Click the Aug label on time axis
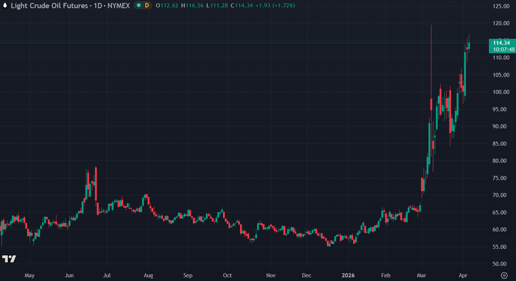The height and width of the screenshot is (281, 516). click(148, 275)
